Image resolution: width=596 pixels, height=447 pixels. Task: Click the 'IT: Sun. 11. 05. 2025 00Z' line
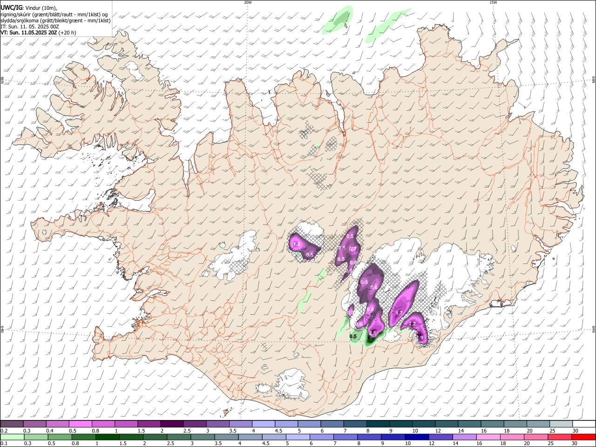30,27
